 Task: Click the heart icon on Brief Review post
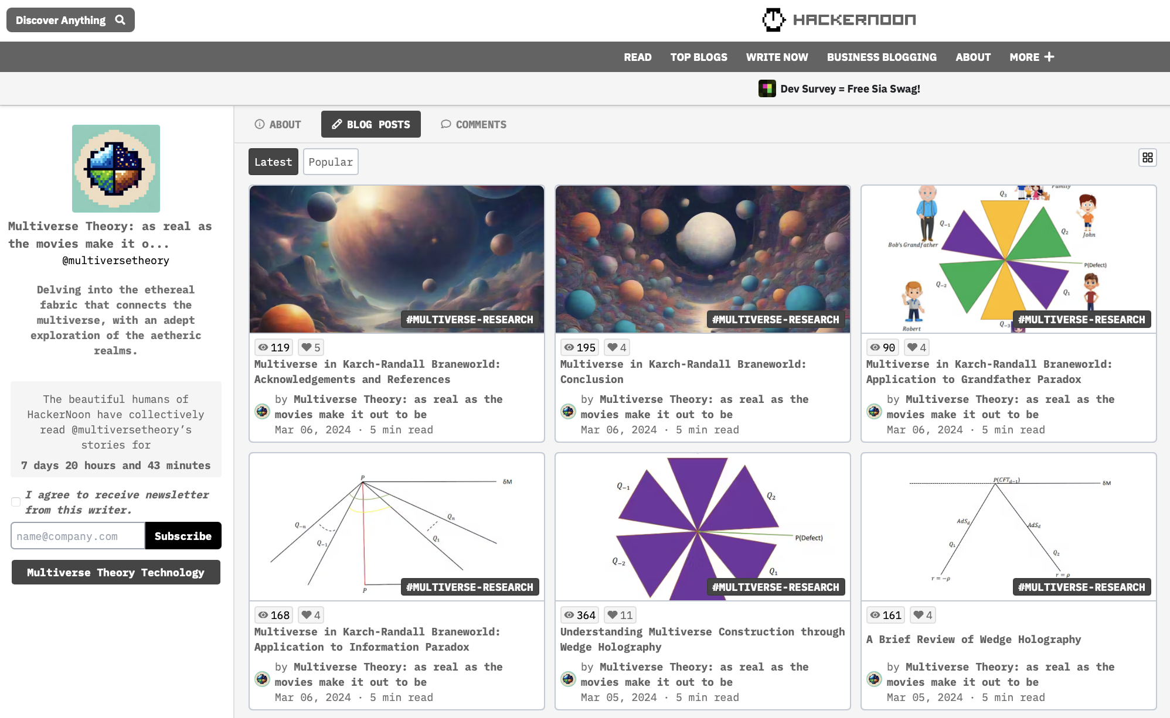tap(918, 615)
